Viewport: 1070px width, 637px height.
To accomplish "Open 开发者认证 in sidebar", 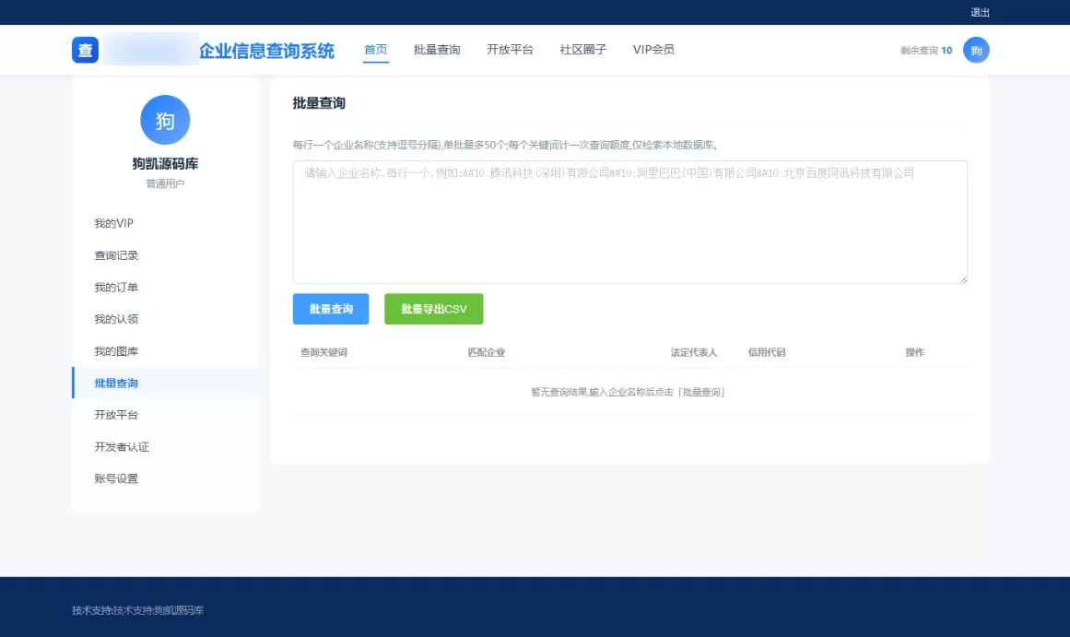I will 165,446.
